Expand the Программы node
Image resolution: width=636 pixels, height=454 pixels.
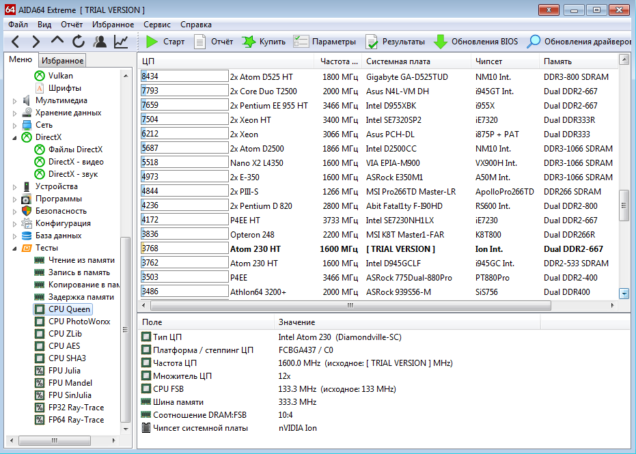pos(15,199)
